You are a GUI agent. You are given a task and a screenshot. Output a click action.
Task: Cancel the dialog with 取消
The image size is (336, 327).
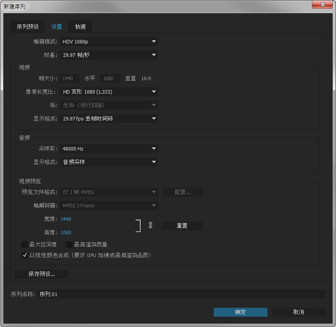click(x=299, y=312)
